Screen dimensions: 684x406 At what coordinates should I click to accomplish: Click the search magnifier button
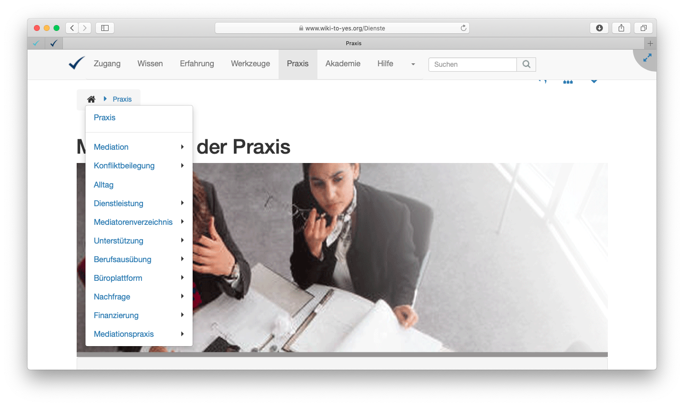tap(526, 64)
